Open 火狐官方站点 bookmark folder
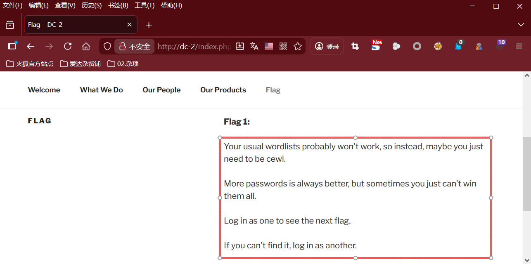Screen dimensions: 531x264 click(x=30, y=64)
